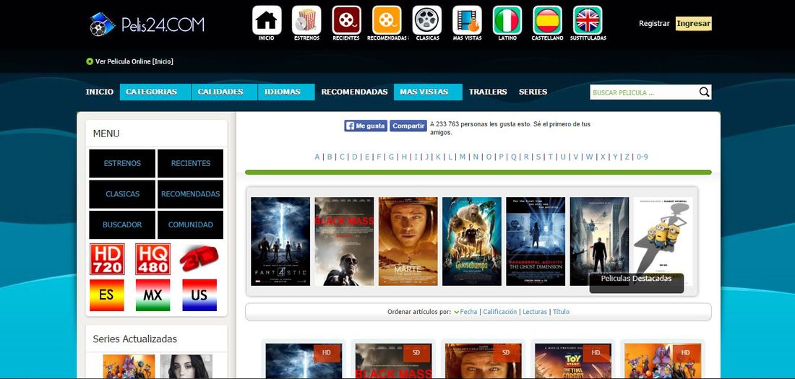Filter movies by 0-9
The image size is (795, 379).
coord(643,157)
